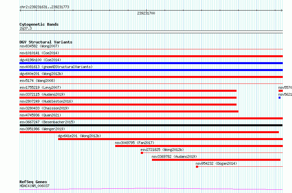The height and width of the screenshot is (193, 292).
Task: Select nsv3369782 (Audano2019) label
Action: coord(174,157)
